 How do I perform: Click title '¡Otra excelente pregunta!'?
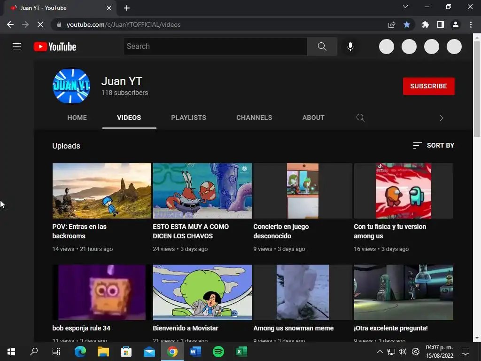391,328
